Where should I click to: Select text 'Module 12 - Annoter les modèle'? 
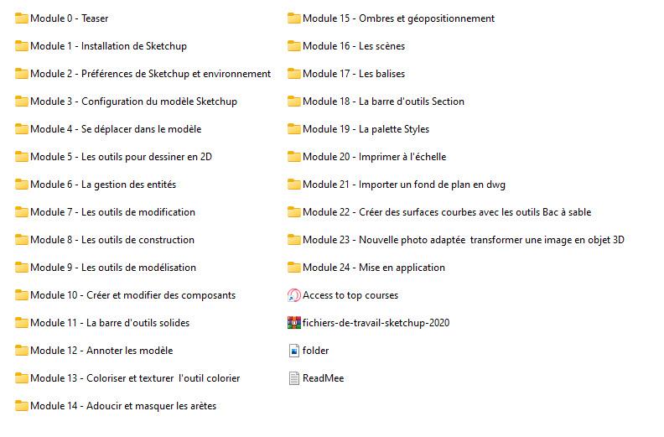pos(101,351)
